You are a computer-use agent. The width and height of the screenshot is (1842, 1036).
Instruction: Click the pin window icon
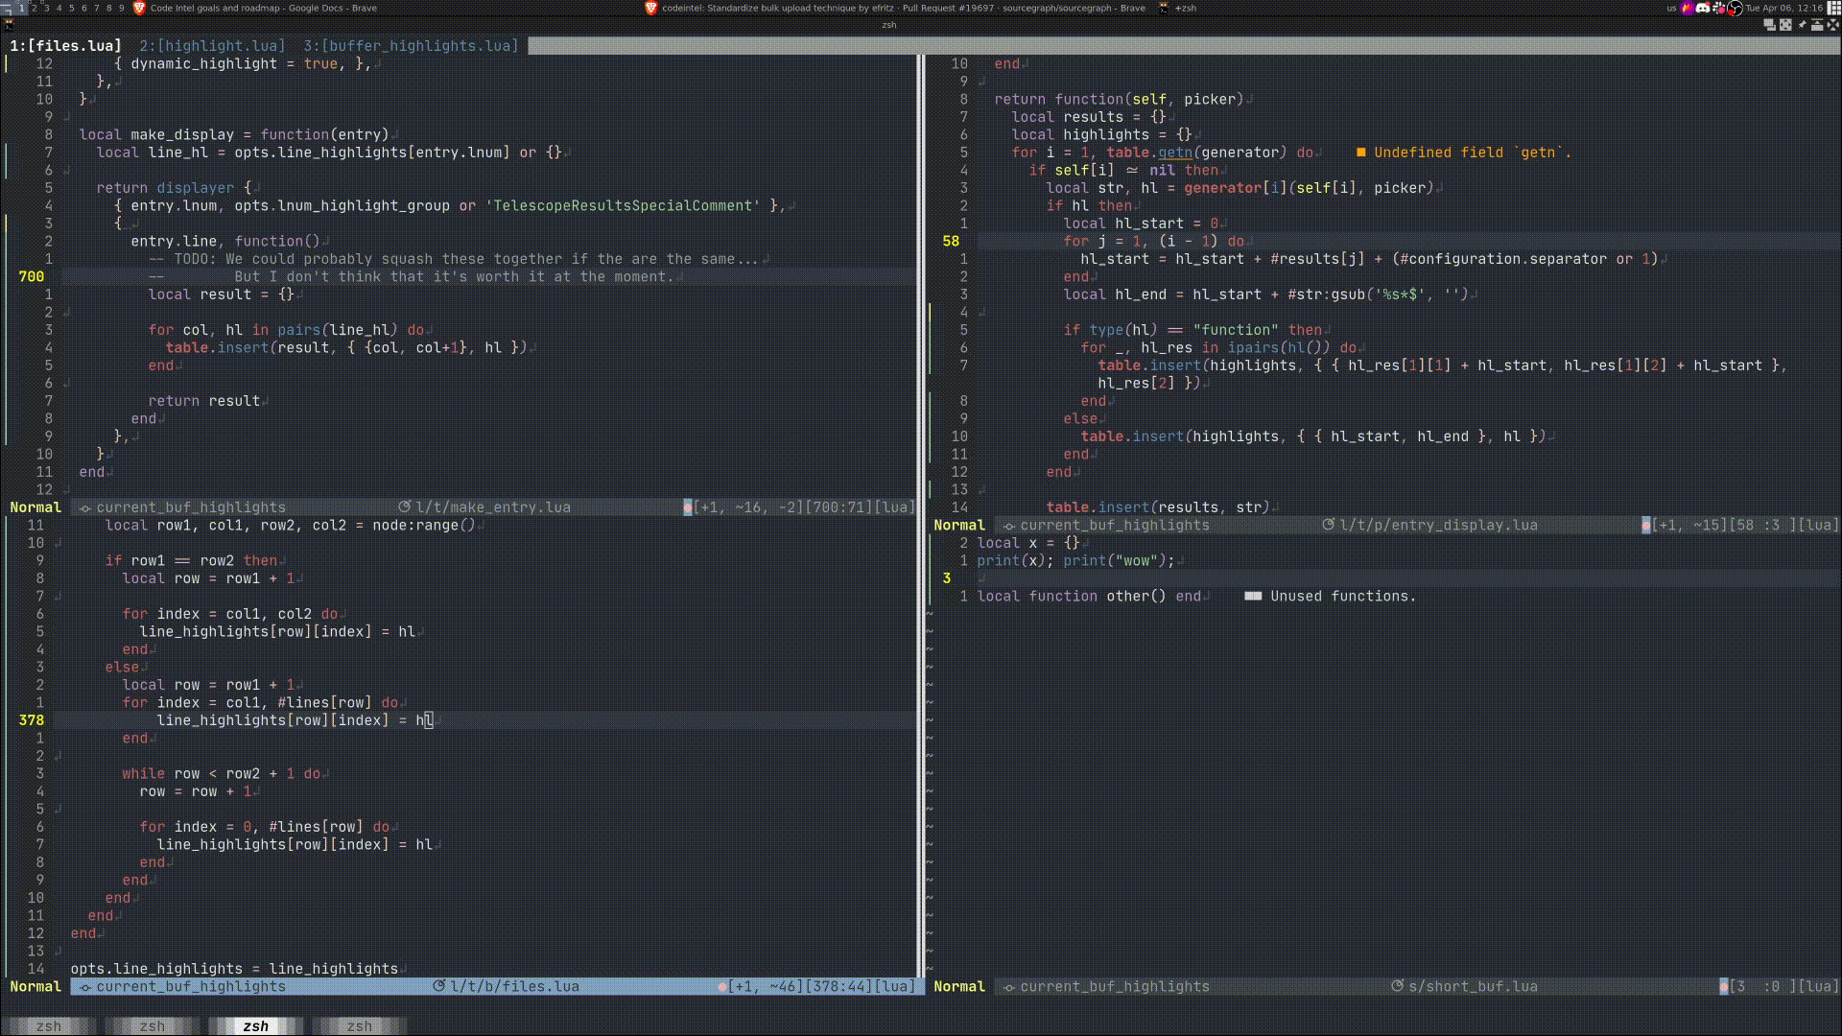pos(1802,25)
